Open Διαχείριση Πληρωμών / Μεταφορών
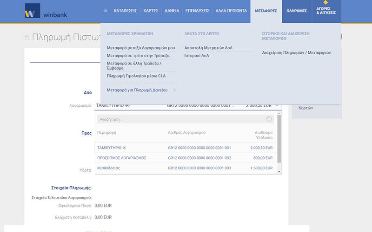The image size is (372, 232). [297, 53]
